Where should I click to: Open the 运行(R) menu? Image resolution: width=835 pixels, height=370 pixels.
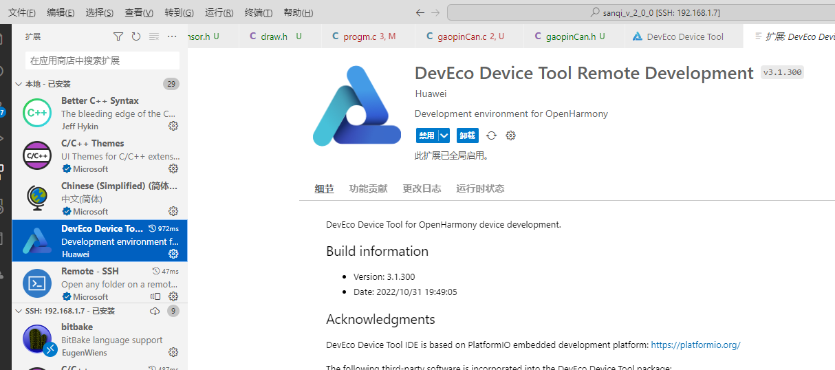(x=219, y=12)
